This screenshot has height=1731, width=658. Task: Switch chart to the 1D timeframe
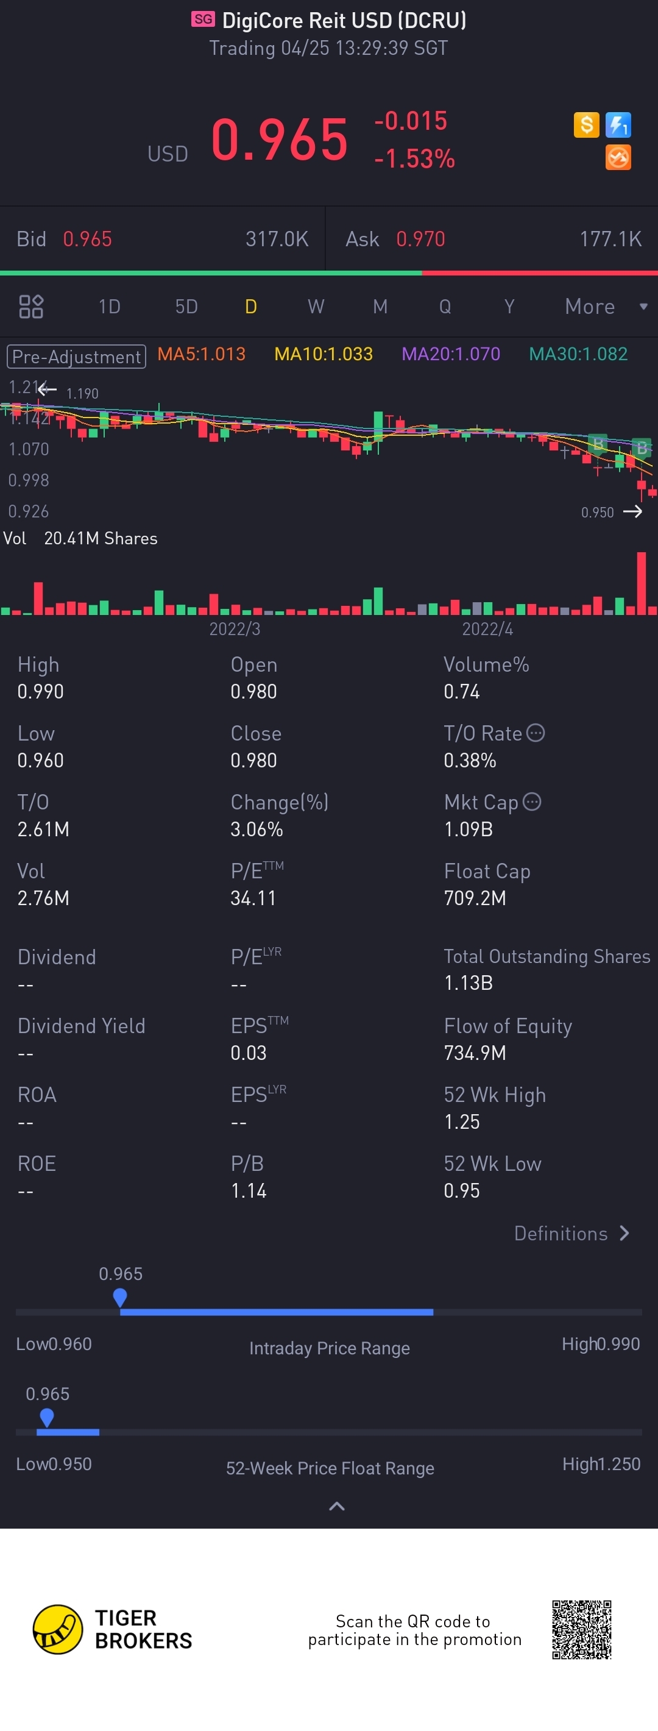pos(110,307)
